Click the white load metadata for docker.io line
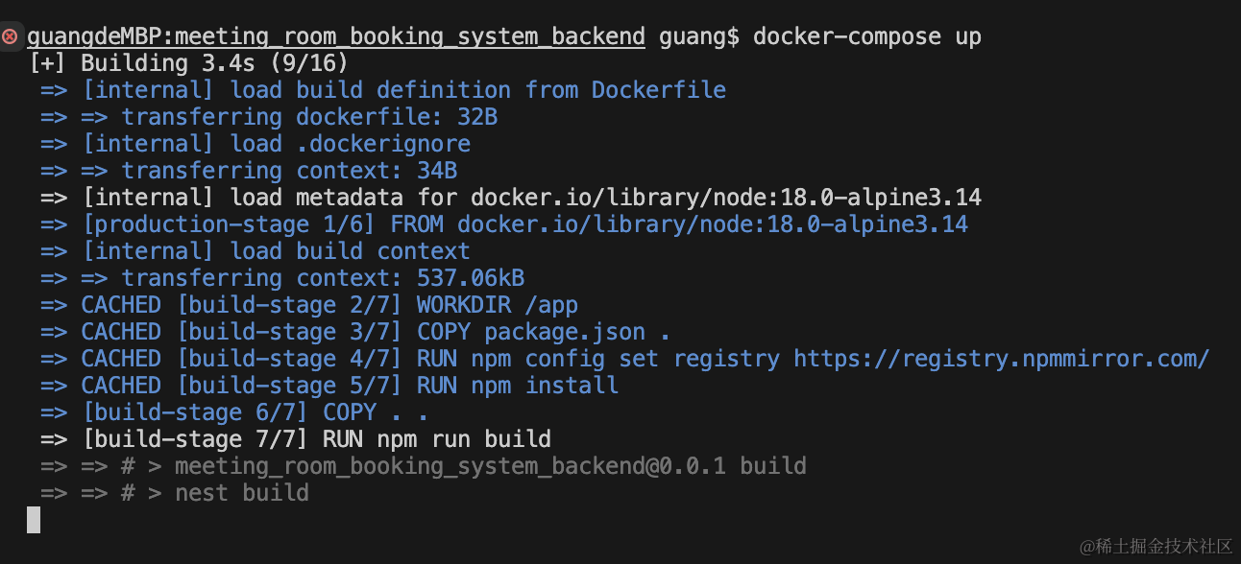Image resolution: width=1241 pixels, height=564 pixels. point(510,199)
